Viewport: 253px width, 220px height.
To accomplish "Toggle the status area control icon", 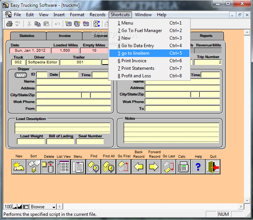I will tap(26, 207).
